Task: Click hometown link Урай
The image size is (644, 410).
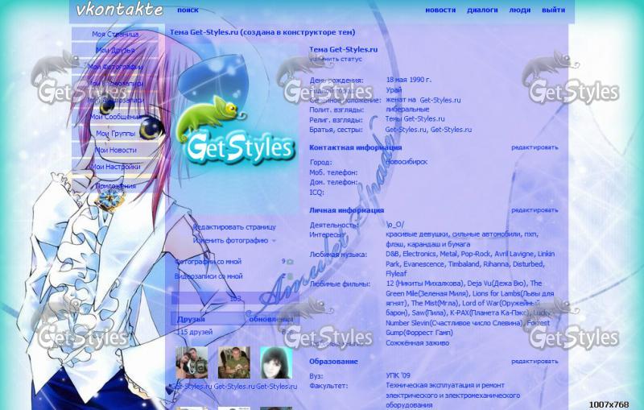Action: click(394, 90)
